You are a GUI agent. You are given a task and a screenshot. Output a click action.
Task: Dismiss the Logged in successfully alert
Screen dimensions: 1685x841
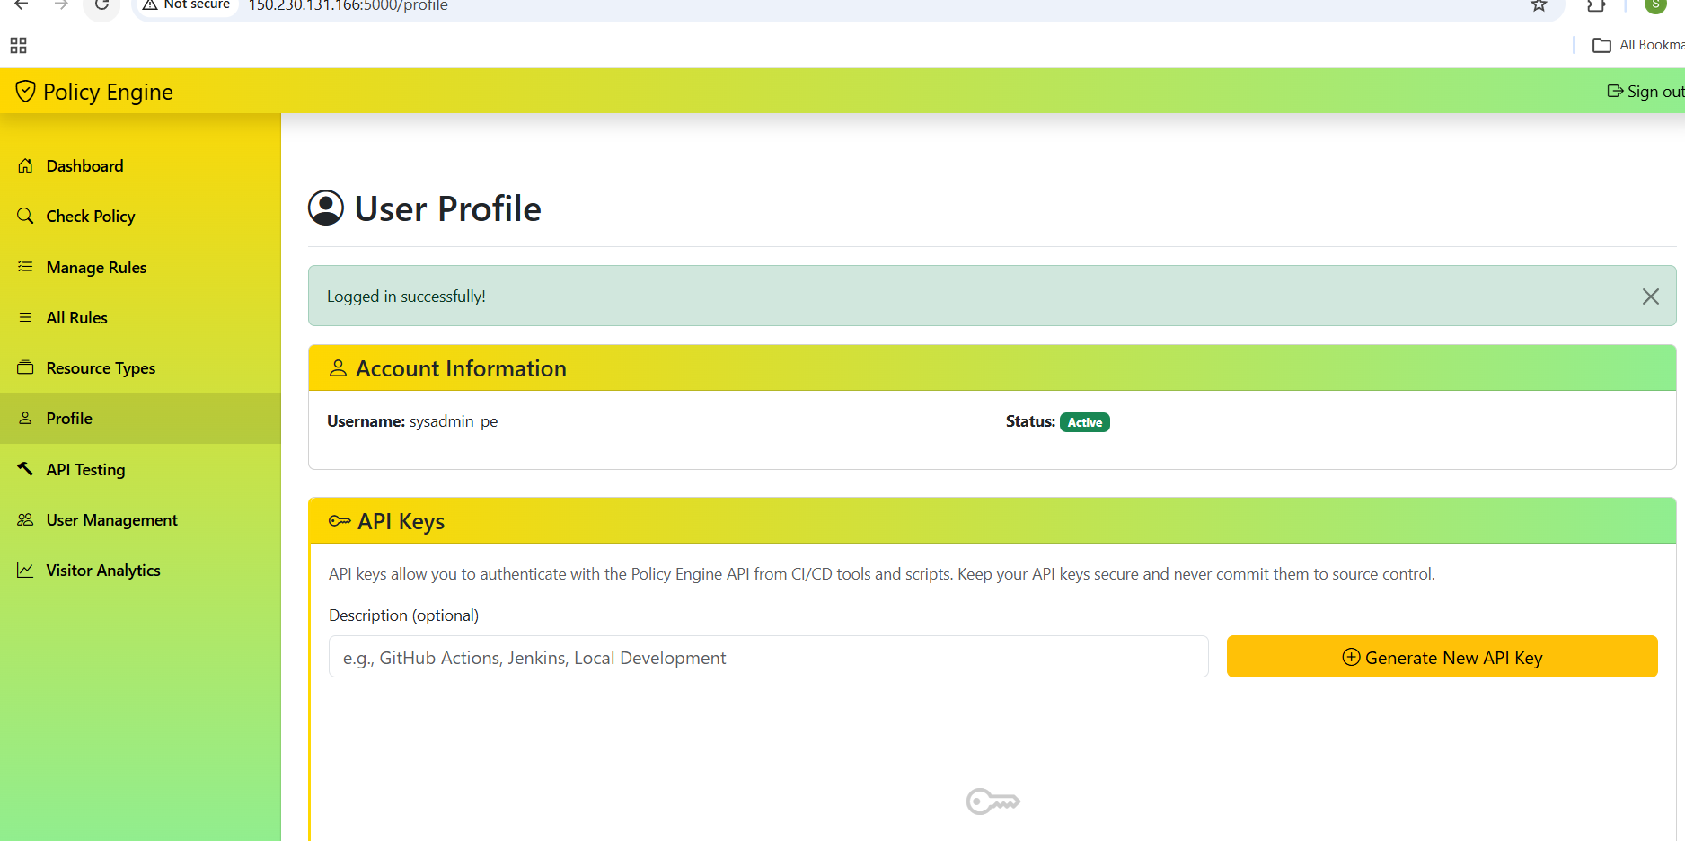1651,296
